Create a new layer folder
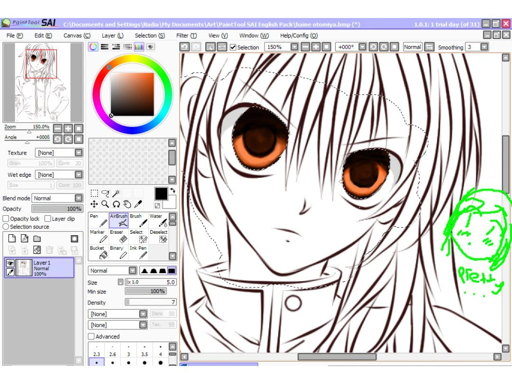Viewport: 512px width, 384px height. pos(37,238)
